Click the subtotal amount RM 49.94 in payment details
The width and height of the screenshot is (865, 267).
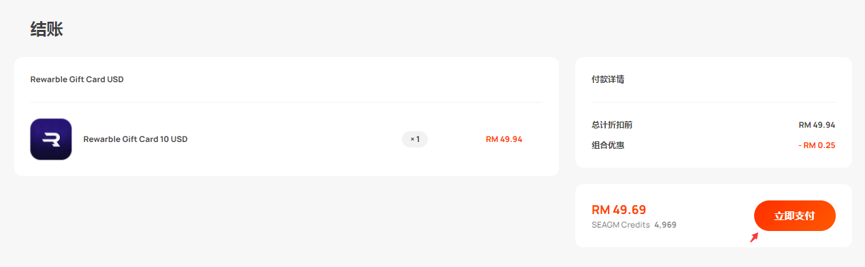pos(817,125)
